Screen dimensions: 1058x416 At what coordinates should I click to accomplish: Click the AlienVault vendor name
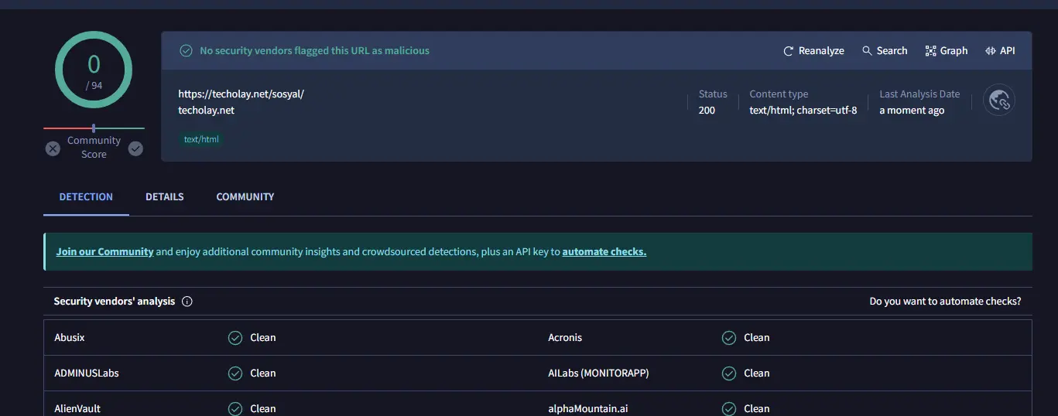point(77,408)
